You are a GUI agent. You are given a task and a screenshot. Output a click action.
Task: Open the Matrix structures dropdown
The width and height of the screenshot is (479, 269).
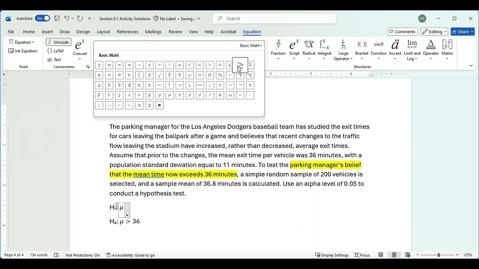coord(447,50)
